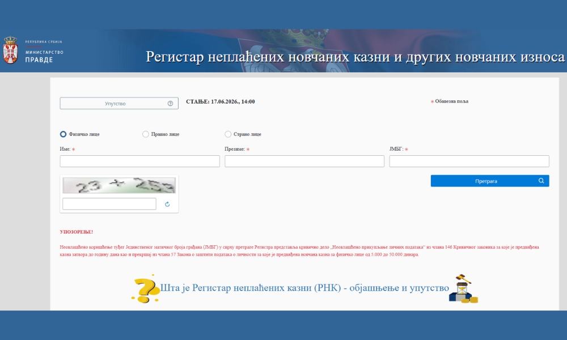Click the captcha image showing 23 +
Screen dimensions: 567x340
(x=119, y=185)
